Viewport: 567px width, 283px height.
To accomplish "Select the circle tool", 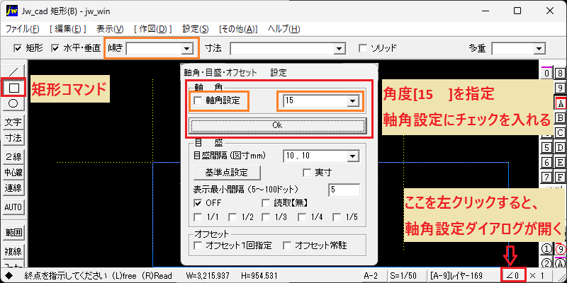I will [x=13, y=104].
